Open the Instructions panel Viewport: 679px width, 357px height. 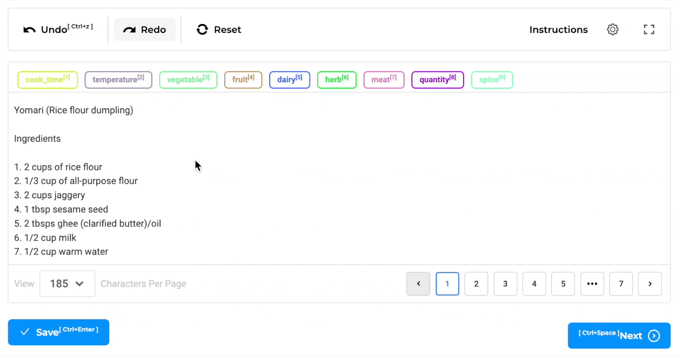pos(558,30)
